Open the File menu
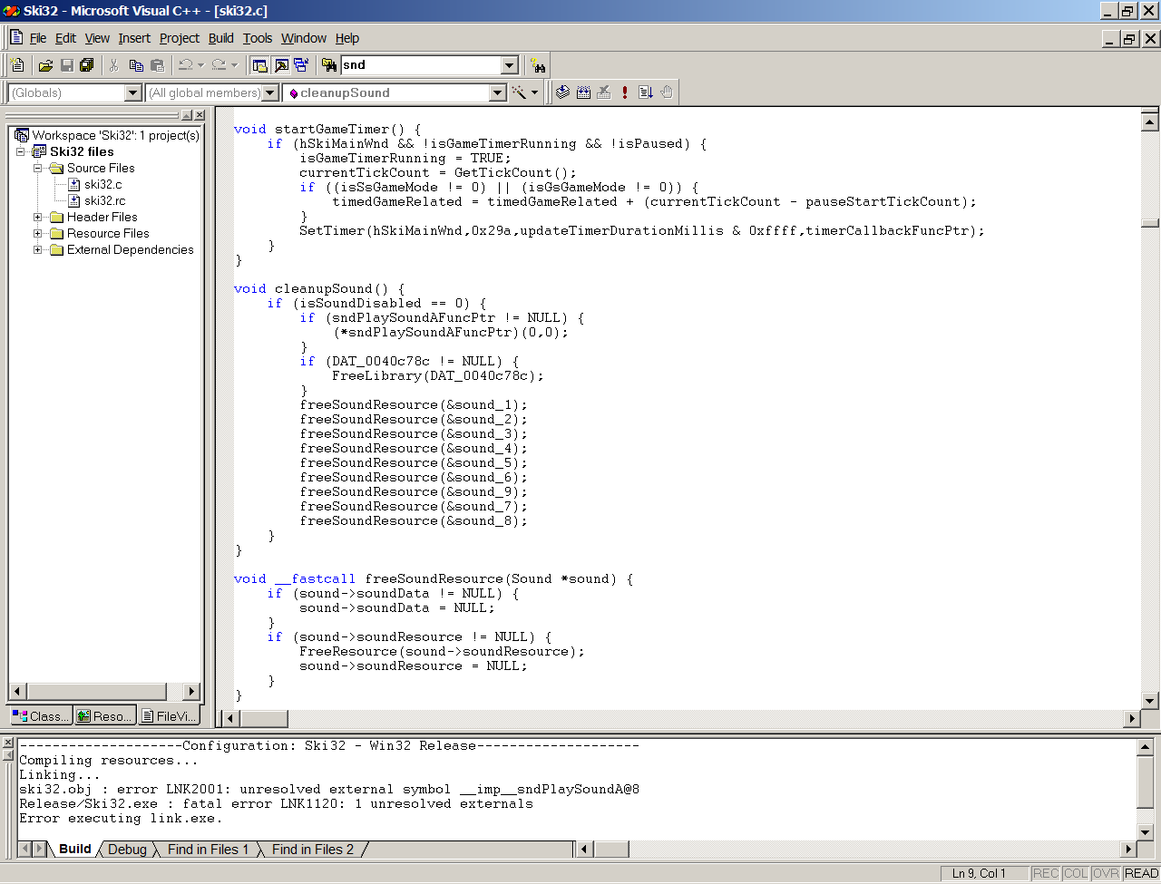 [38, 38]
